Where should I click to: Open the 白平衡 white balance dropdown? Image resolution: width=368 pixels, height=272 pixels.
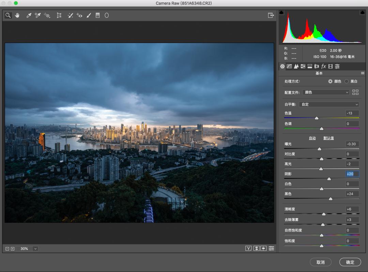pos(329,104)
